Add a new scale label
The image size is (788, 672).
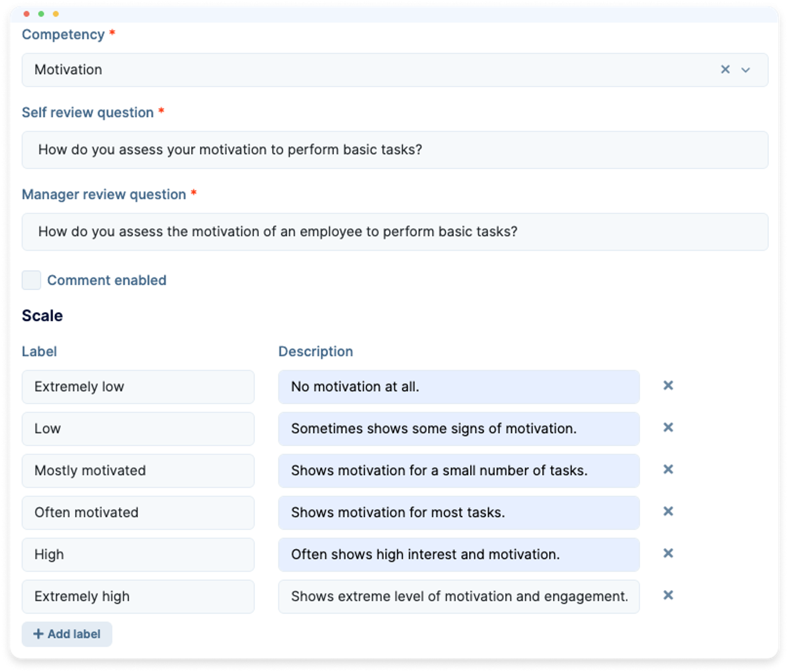click(67, 634)
